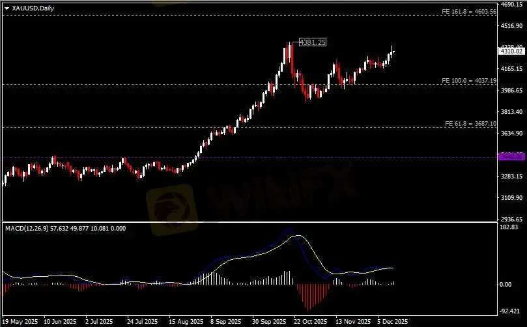This screenshot has height=327, width=527.
Task: Select the 5 Dec 2025 date marker
Action: click(x=392, y=322)
